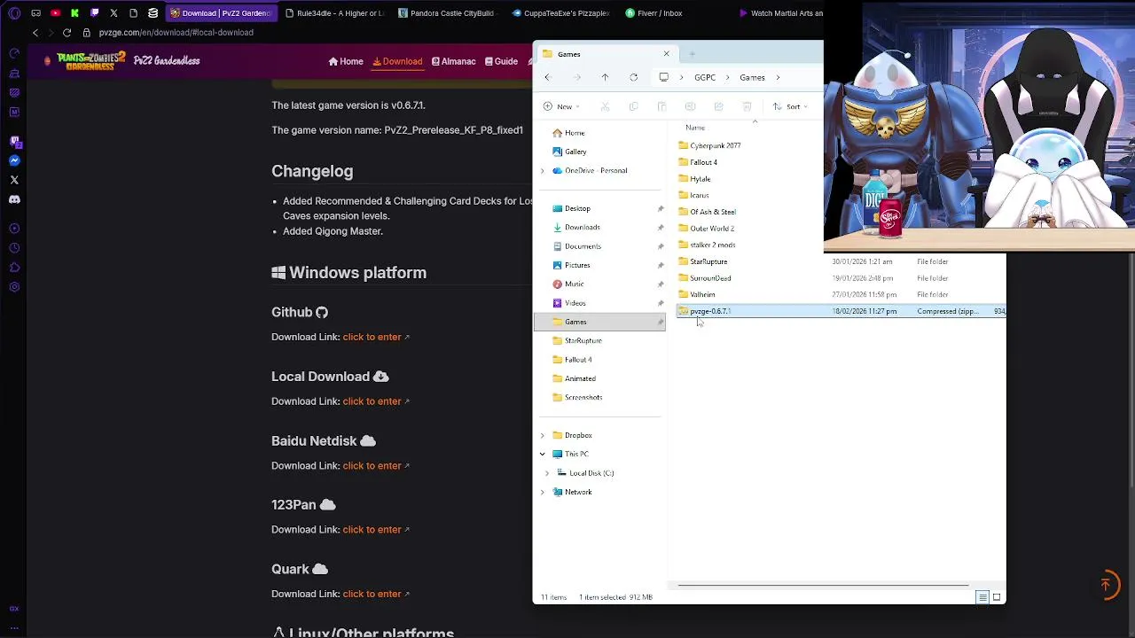
Task: Switch to large icons view in Explorer status bar
Action: point(997,597)
